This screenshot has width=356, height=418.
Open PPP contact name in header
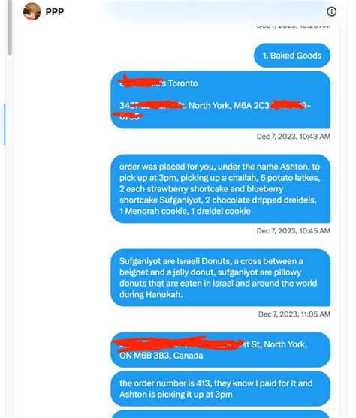(x=54, y=12)
